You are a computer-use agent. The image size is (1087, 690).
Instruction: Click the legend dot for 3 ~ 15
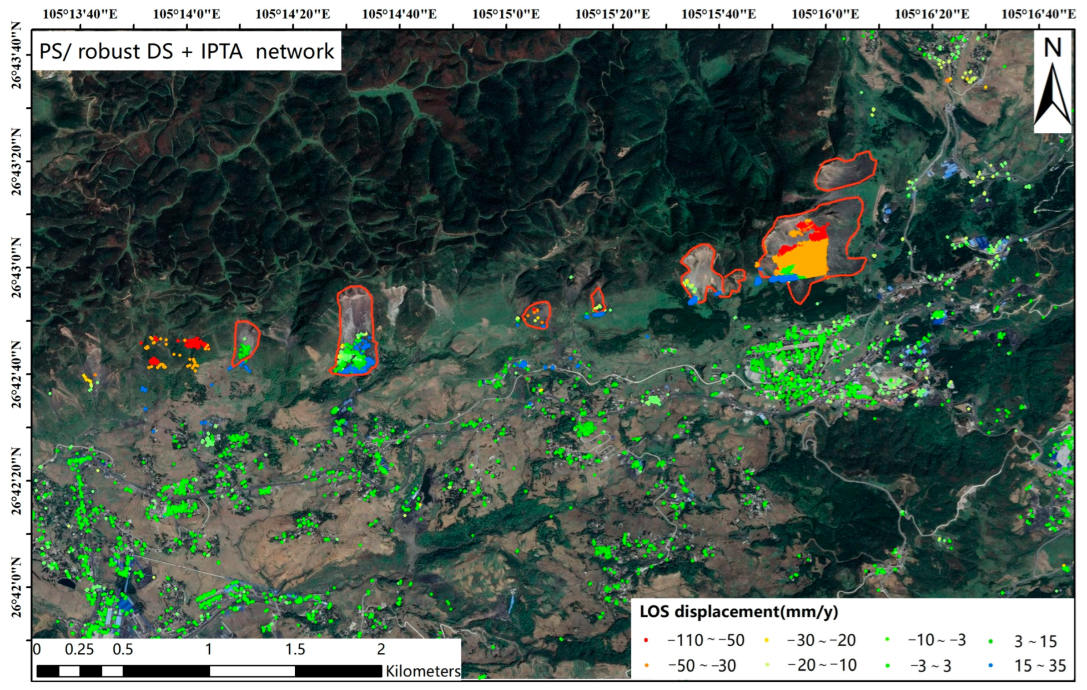tap(991, 641)
